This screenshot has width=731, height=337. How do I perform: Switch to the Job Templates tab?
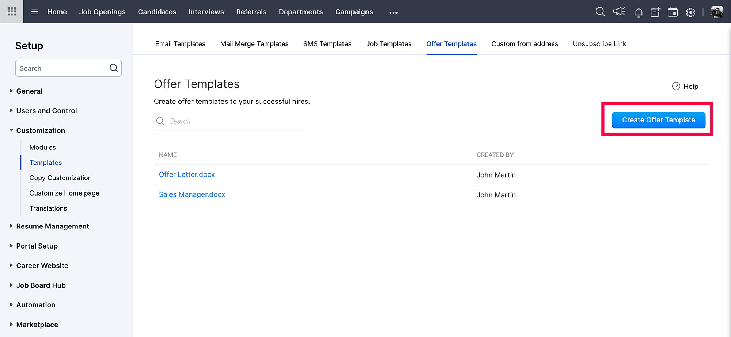[389, 44]
